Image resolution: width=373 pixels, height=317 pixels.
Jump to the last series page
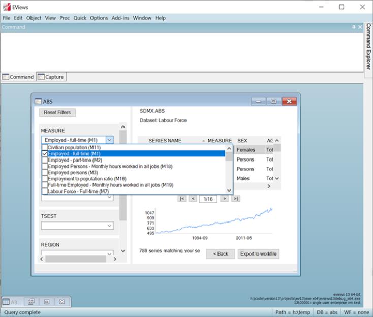point(235,199)
